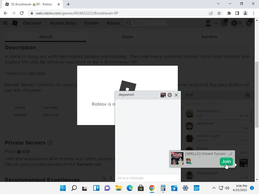
Task: Click the Private Servers help question mark
Action: [50, 142]
